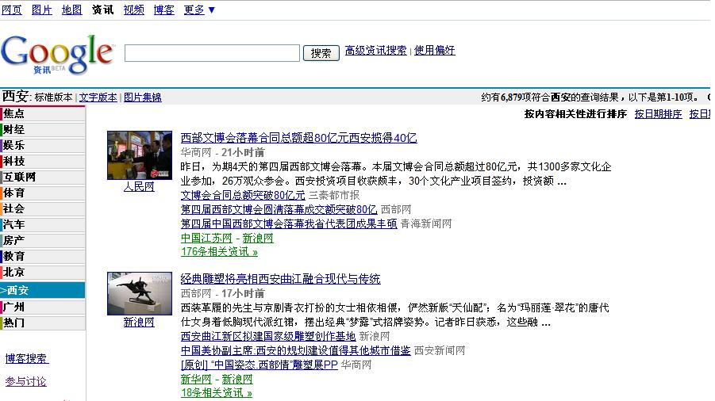Select the 北京 sidebar category
The height and width of the screenshot is (401, 715).
[42, 272]
